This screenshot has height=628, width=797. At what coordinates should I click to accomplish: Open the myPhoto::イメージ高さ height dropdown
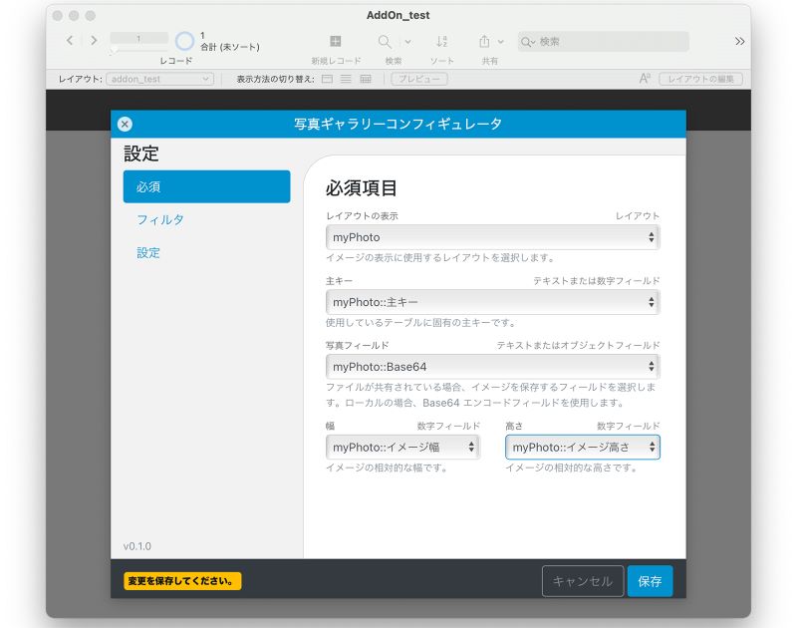pos(583,447)
